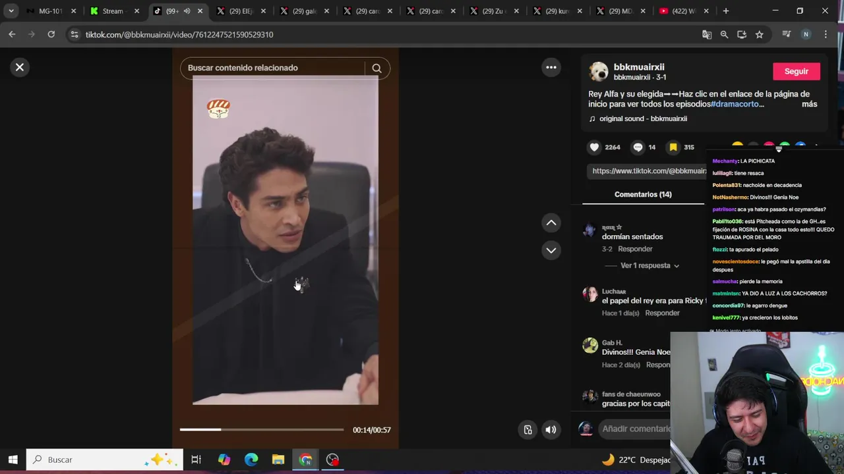Expand the description with 'más'
844x474 pixels.
click(809, 104)
